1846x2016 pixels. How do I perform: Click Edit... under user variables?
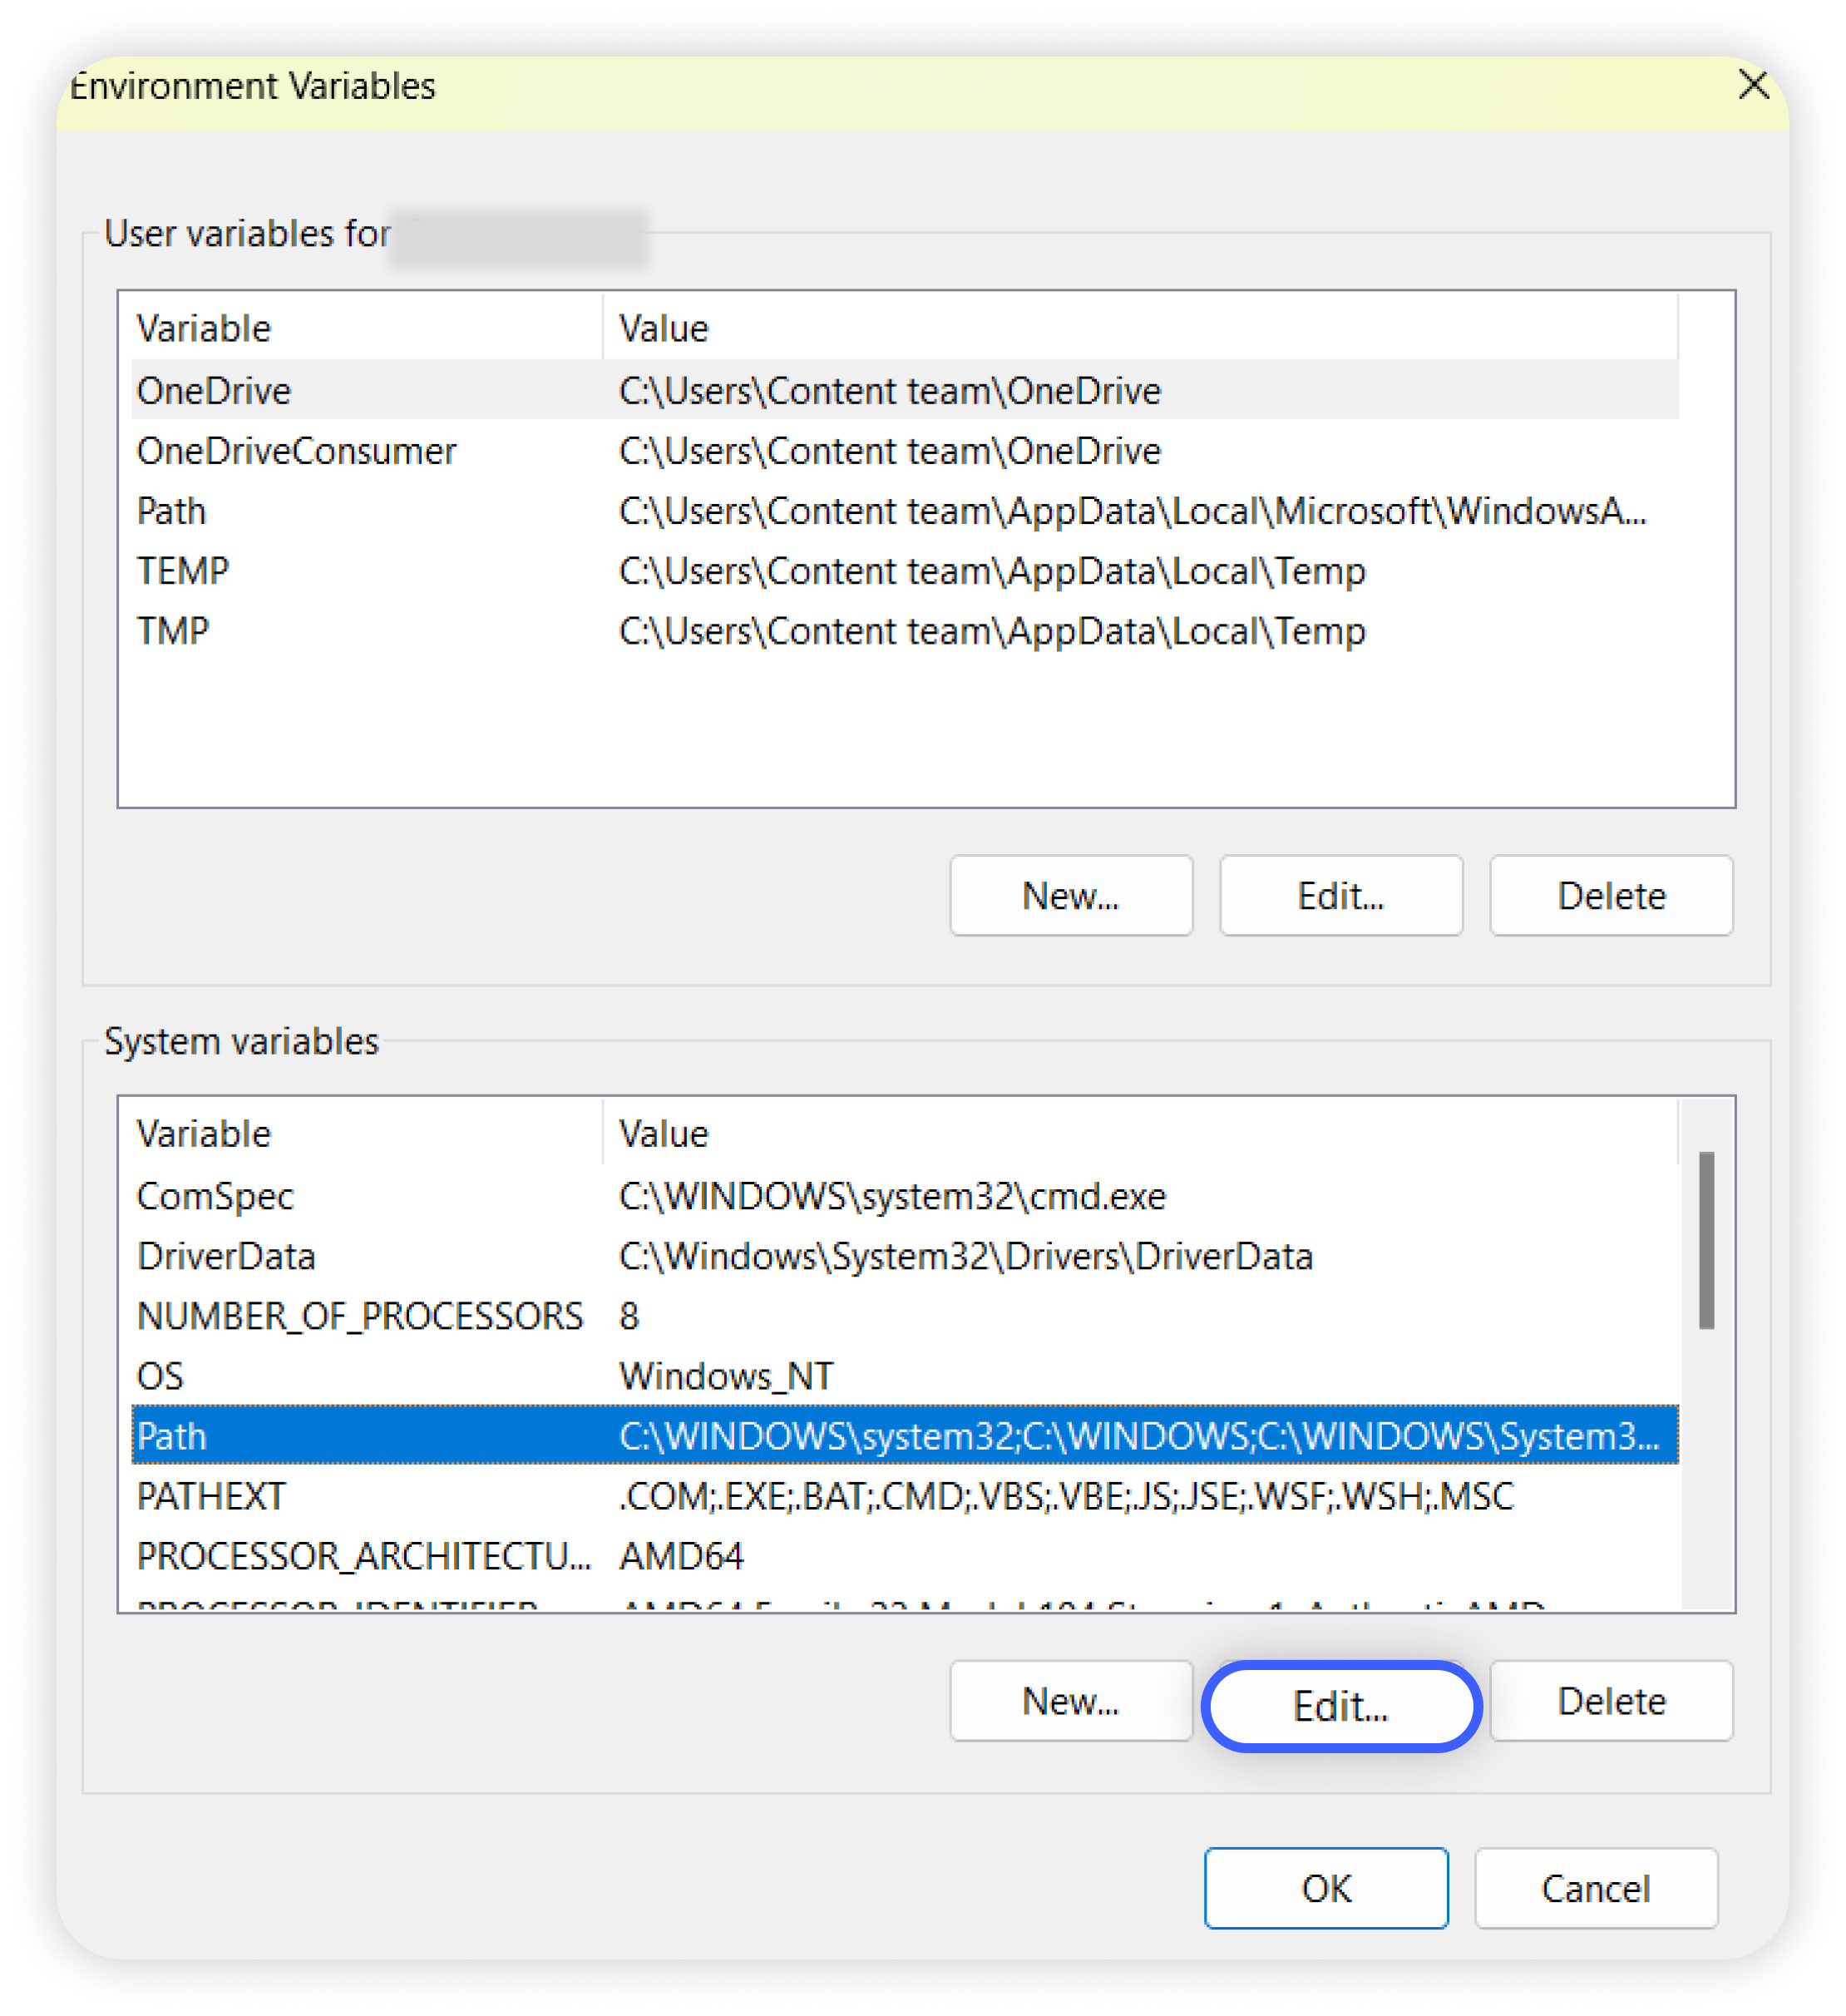[x=1340, y=895]
